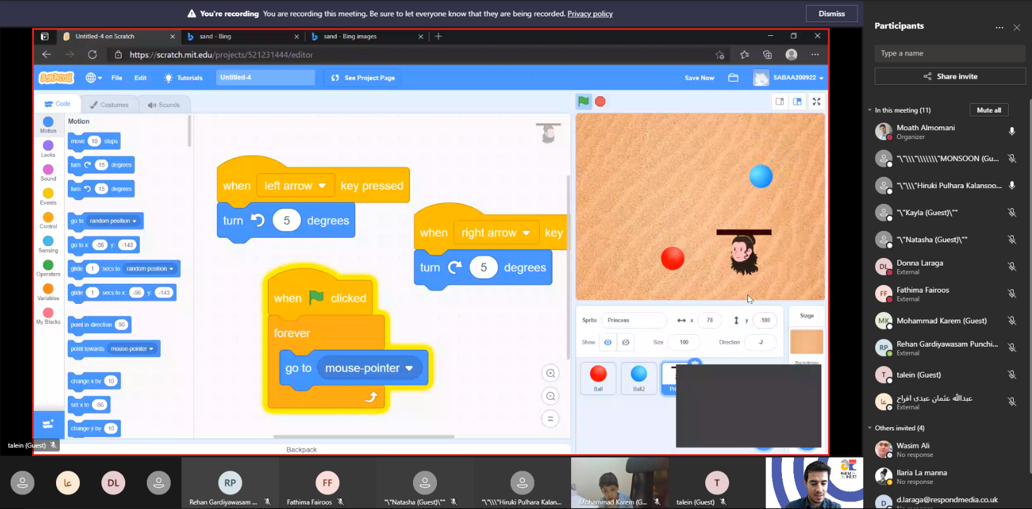Image resolution: width=1032 pixels, height=509 pixels.
Task: Toggle Fathima Fairoos muted microphone
Action: 1012,294
